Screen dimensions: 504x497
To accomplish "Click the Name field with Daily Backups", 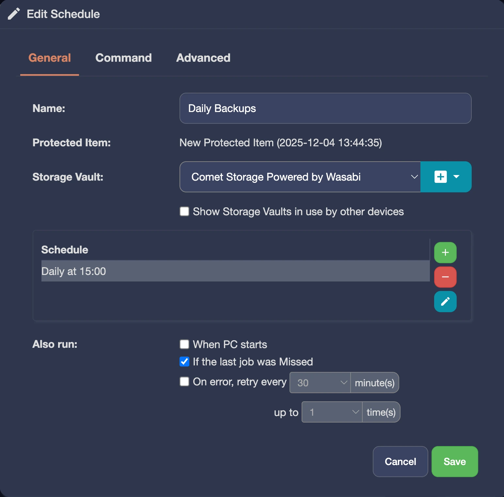I will [x=325, y=108].
